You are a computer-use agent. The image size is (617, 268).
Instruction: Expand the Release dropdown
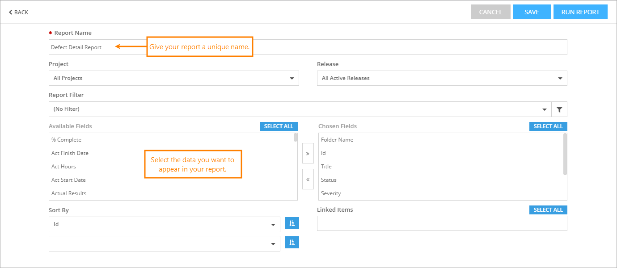pos(442,78)
